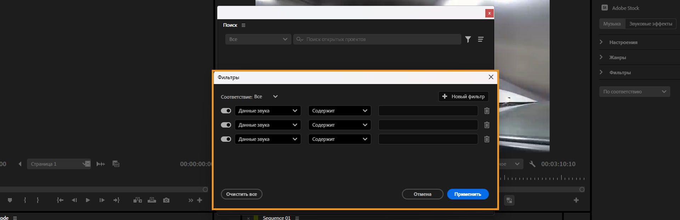Delete the third filter row with trash icon
This screenshot has height=220, width=680.
pyautogui.click(x=487, y=139)
